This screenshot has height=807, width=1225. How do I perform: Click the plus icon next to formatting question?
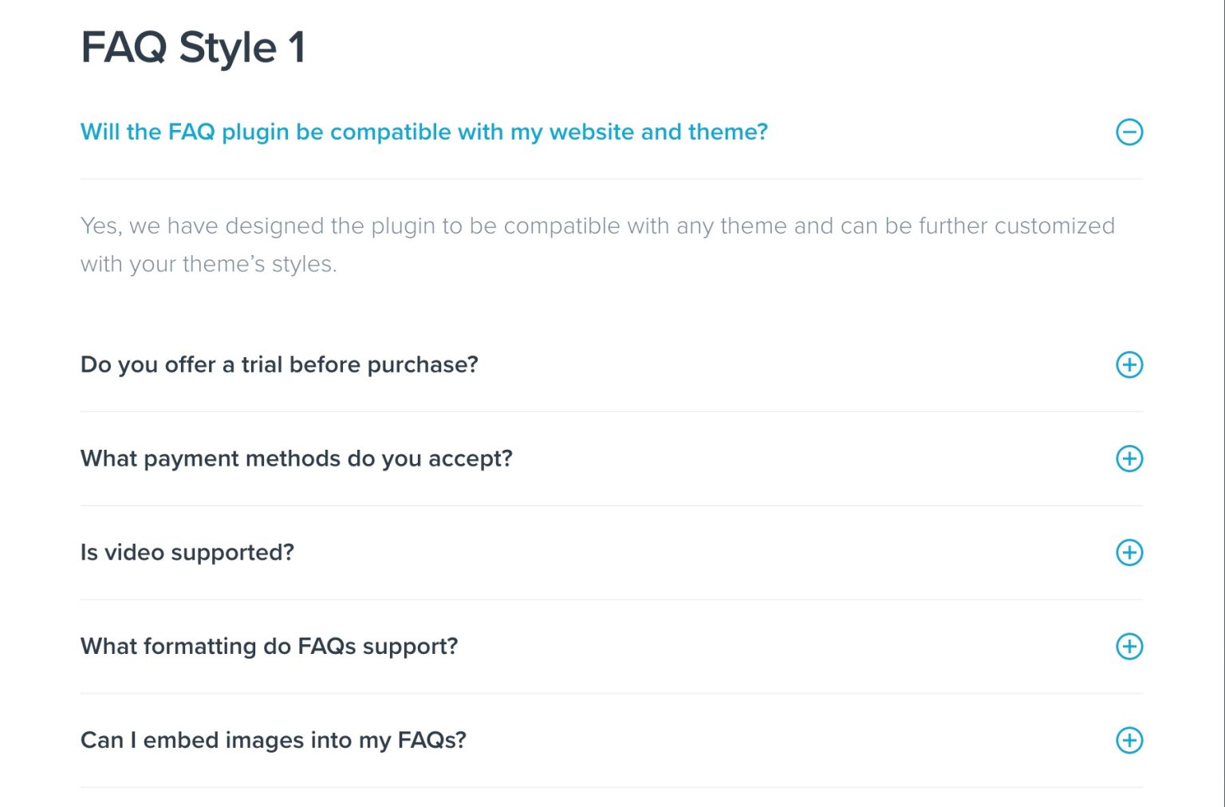pos(1129,647)
